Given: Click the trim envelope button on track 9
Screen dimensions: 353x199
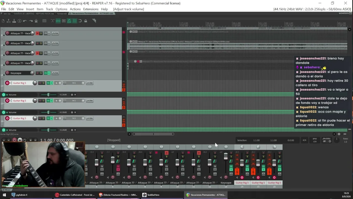Looking at the screenshot, I should [x=55, y=33].
